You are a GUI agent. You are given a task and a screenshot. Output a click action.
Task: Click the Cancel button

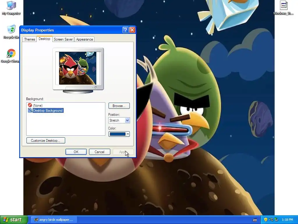(100, 152)
